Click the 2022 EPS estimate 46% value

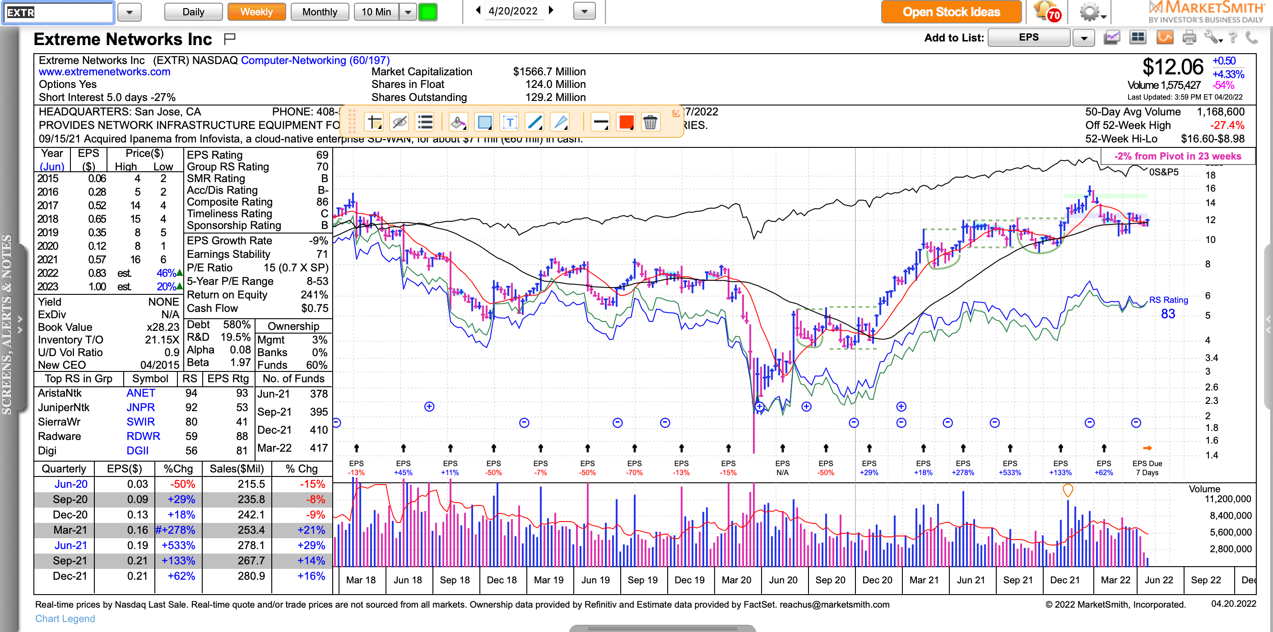(x=167, y=273)
